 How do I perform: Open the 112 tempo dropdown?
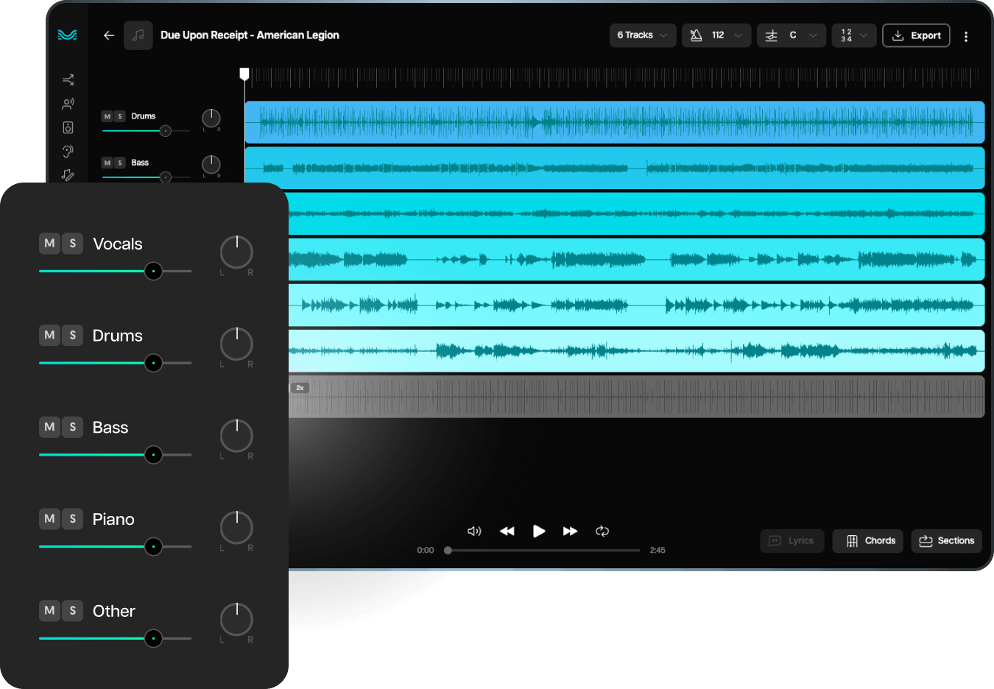(716, 35)
